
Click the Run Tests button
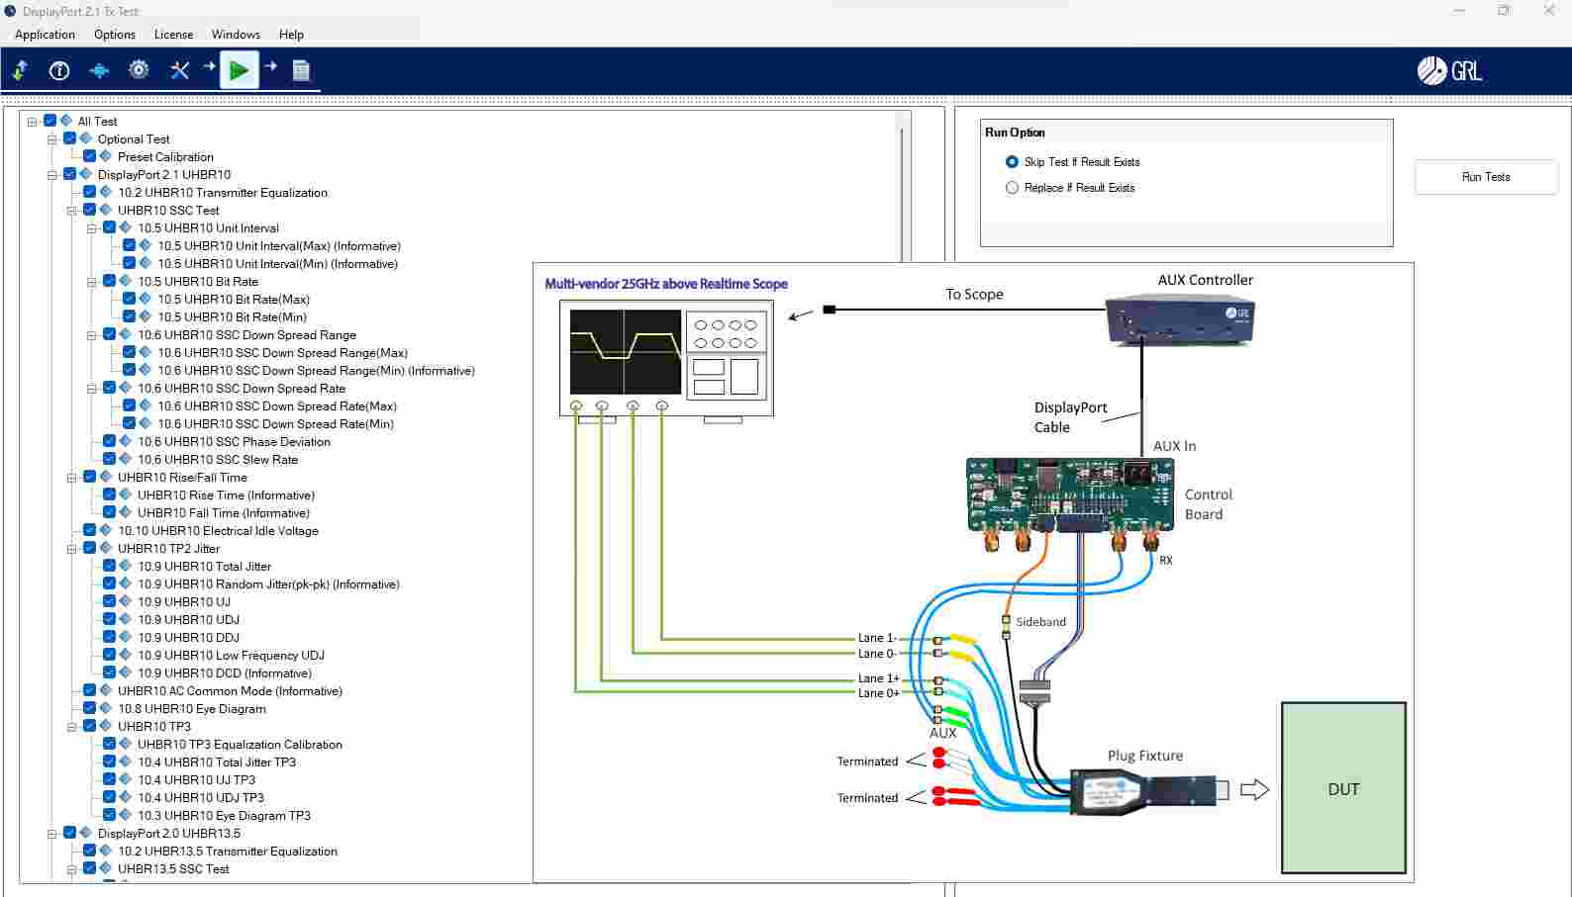pos(1485,177)
